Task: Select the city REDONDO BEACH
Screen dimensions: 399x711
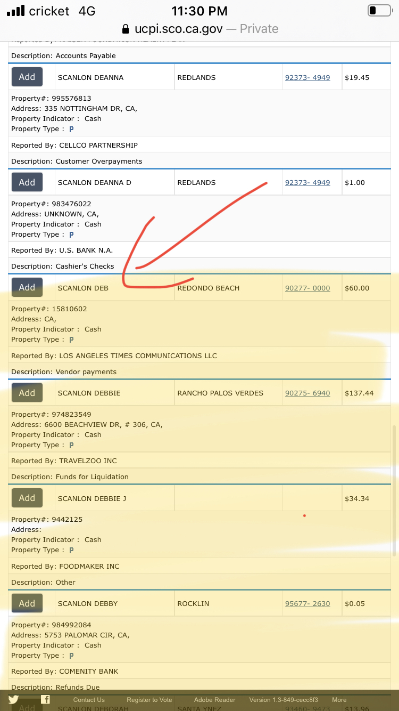Action: coord(209,288)
